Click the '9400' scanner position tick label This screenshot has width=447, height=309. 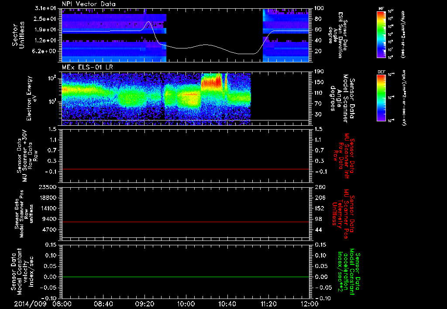pyautogui.click(x=49, y=219)
